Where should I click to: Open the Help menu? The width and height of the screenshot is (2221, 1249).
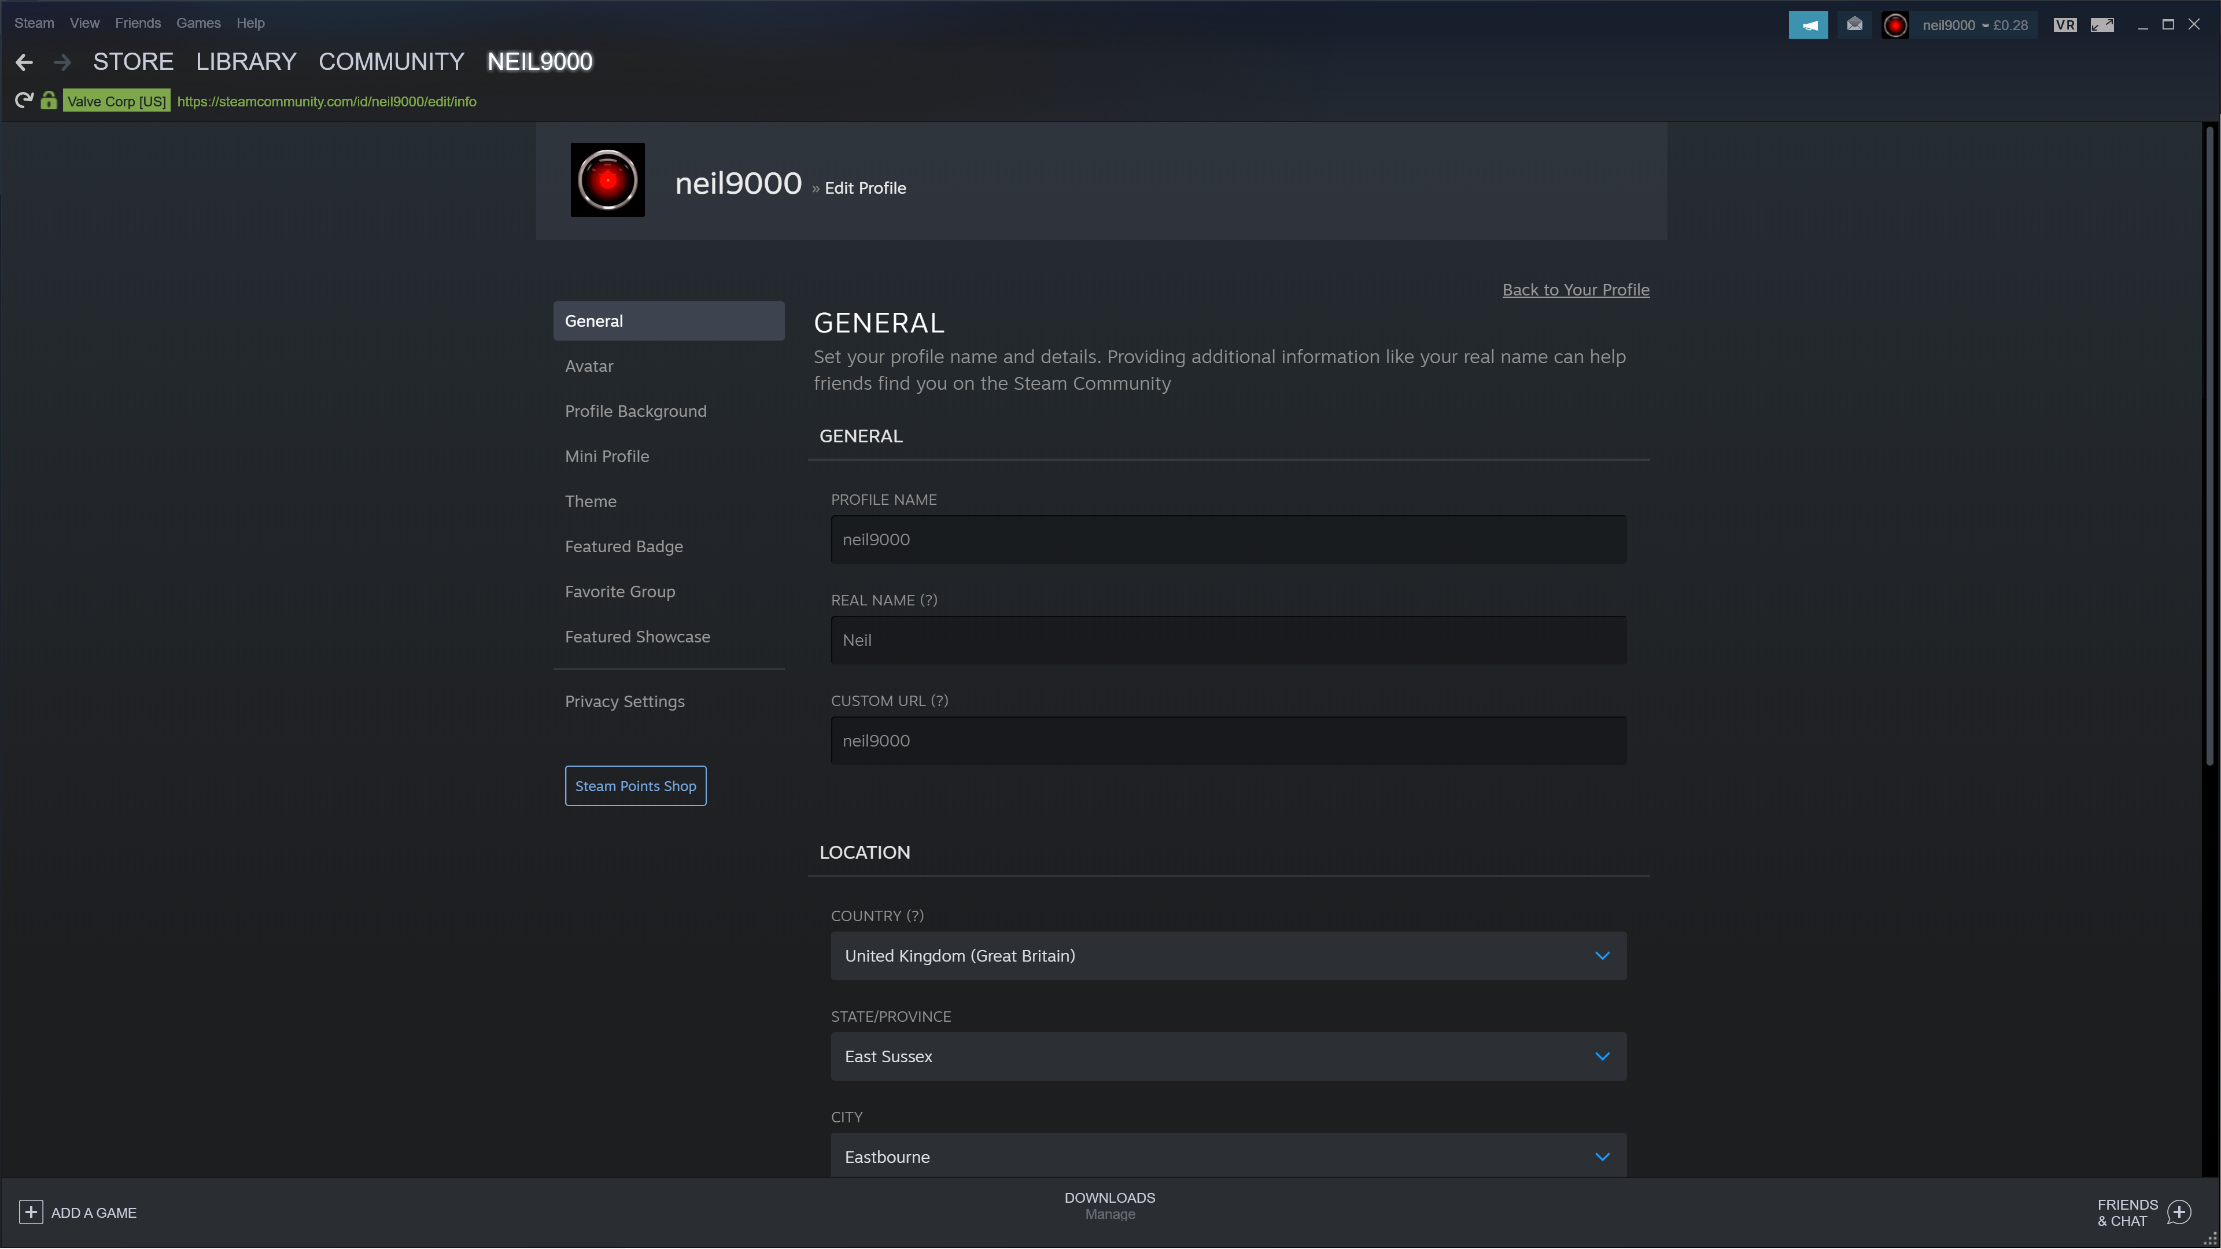[x=251, y=23]
